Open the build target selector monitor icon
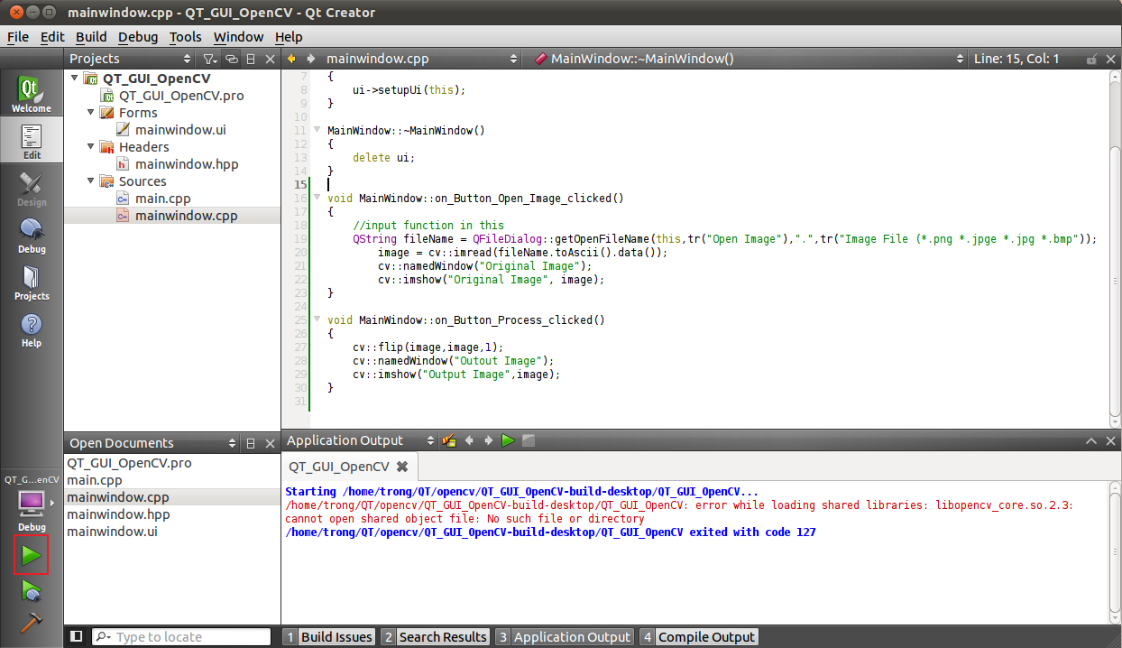The image size is (1122, 648). [x=32, y=503]
